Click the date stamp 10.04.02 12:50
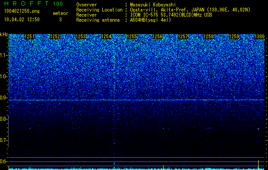268x170 pixels. [x=22, y=20]
